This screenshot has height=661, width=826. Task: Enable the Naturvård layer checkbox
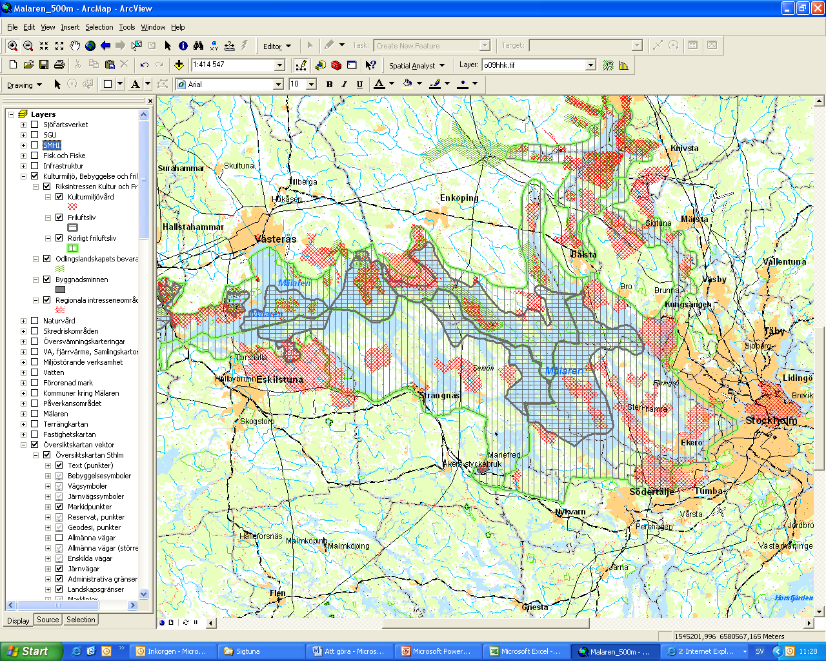[x=35, y=321]
